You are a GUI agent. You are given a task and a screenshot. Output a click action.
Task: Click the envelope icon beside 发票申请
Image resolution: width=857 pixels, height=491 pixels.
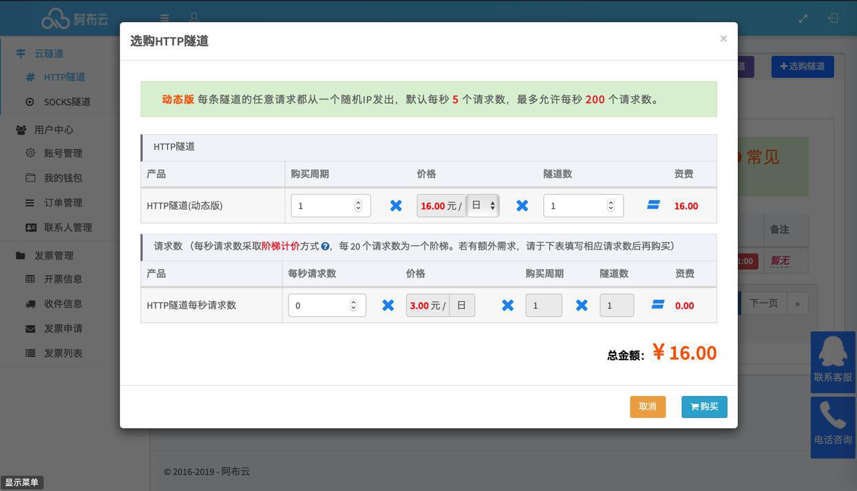tap(30, 328)
